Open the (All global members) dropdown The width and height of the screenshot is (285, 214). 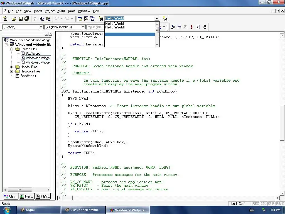tap(83, 27)
